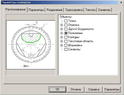The image size is (124, 95).
Task: Check the Отрезки checkbox
Action: pos(66,25)
